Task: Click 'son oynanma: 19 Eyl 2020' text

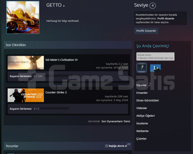Action: (112, 67)
